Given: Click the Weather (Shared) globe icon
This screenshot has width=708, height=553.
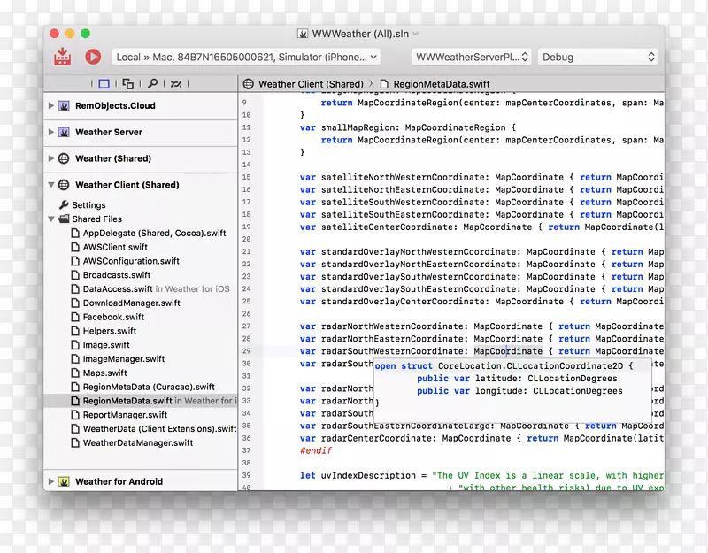Looking at the screenshot, I should coord(64,158).
